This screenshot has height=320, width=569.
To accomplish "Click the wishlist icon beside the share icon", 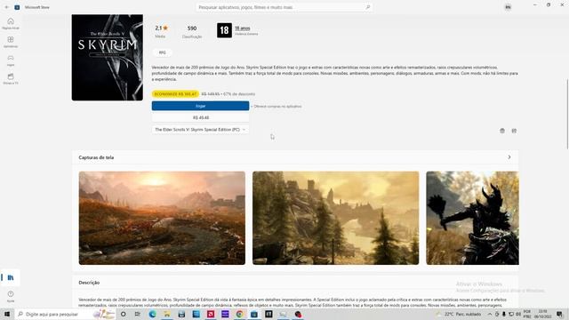I will [502, 131].
